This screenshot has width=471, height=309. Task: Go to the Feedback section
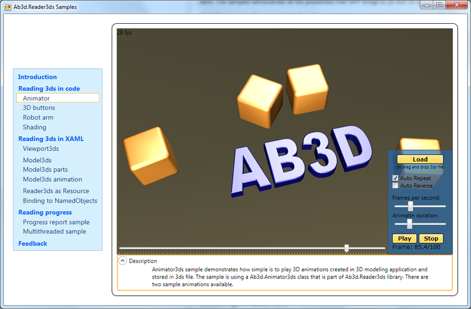(x=33, y=244)
